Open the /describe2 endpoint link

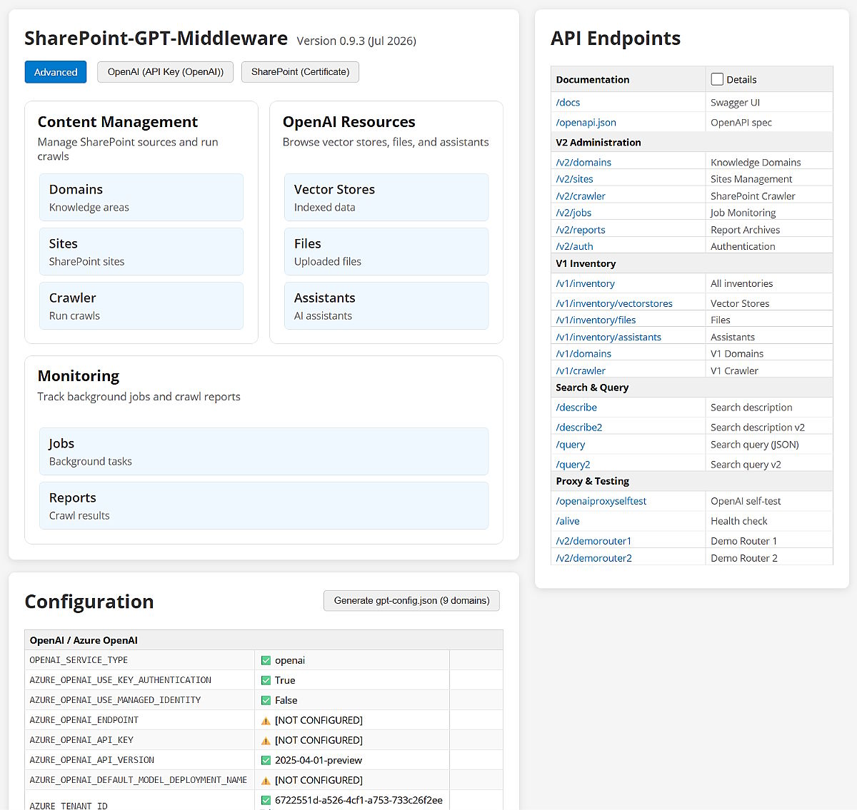coord(579,427)
